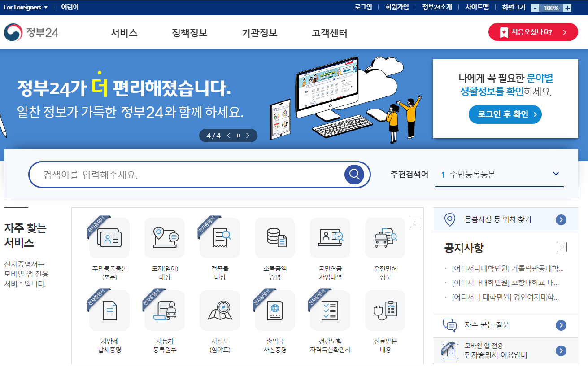Expand the 추천검색어 dropdown chevron
The width and height of the screenshot is (588, 372).
tap(556, 174)
